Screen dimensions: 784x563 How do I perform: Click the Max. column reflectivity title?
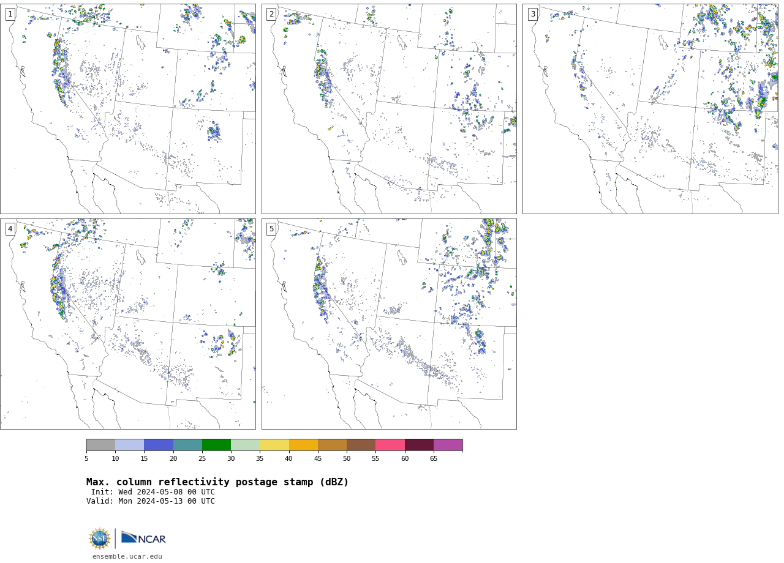(217, 482)
